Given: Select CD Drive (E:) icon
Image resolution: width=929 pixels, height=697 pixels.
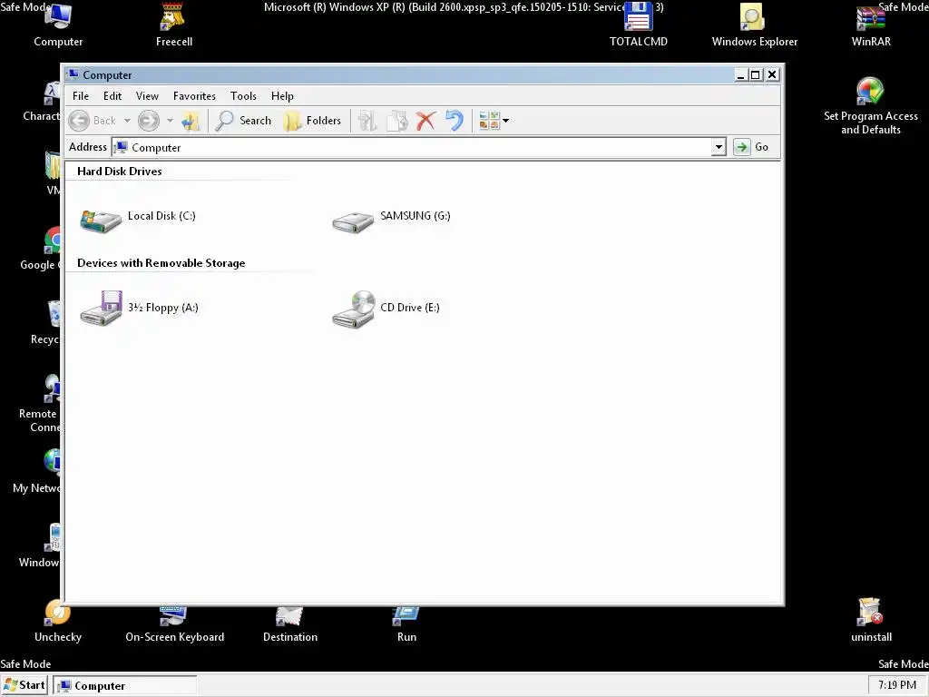Looking at the screenshot, I should [386, 309].
